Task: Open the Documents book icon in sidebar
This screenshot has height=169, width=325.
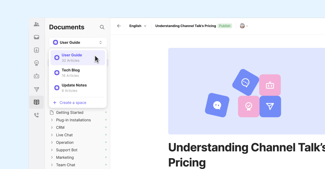Action: coord(37,102)
